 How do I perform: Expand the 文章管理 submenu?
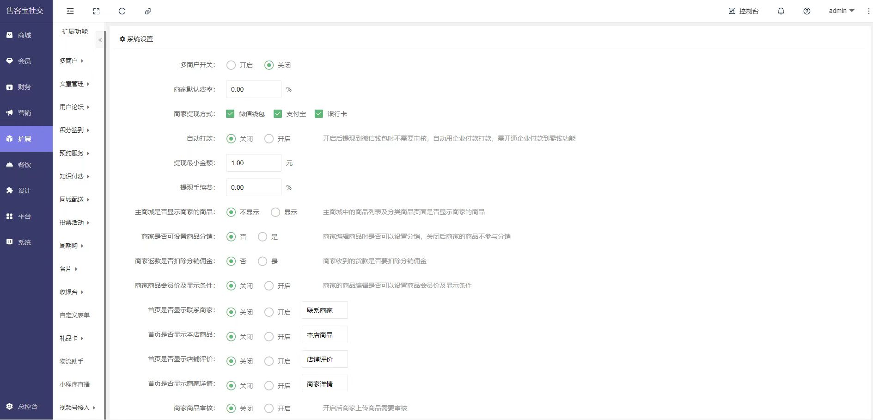click(x=74, y=84)
